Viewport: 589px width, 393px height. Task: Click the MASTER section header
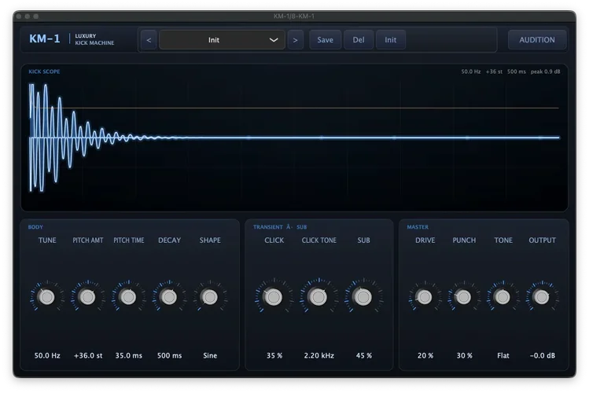click(418, 226)
